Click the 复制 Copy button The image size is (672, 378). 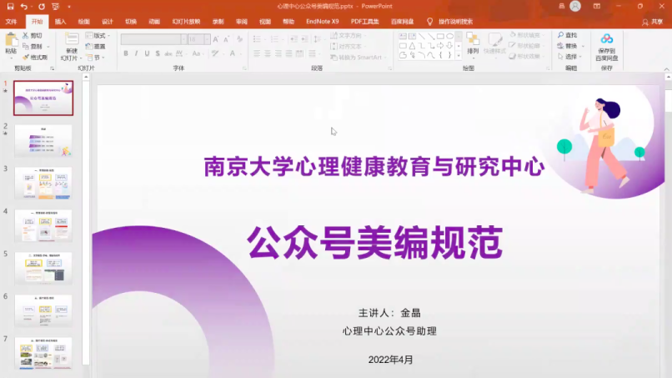click(33, 47)
